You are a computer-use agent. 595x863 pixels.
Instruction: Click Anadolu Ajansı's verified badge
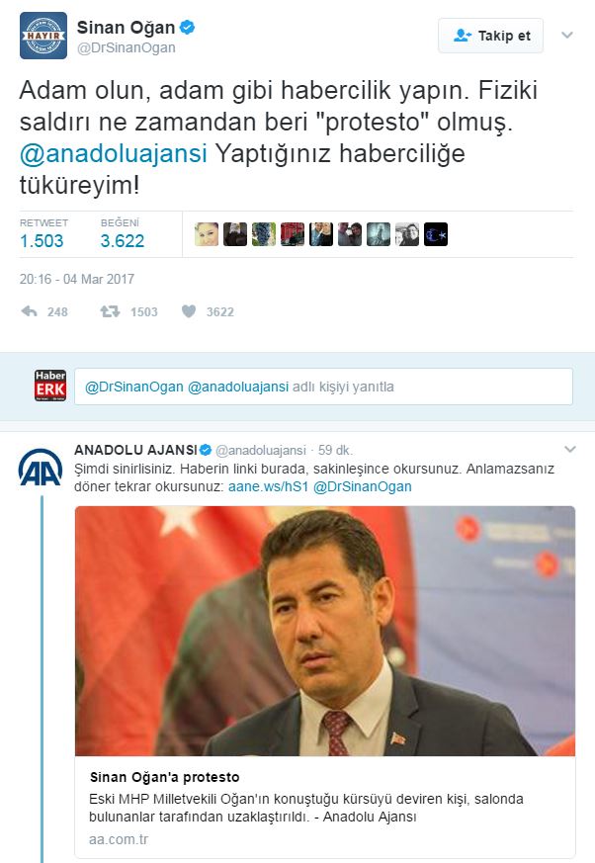coord(206,450)
